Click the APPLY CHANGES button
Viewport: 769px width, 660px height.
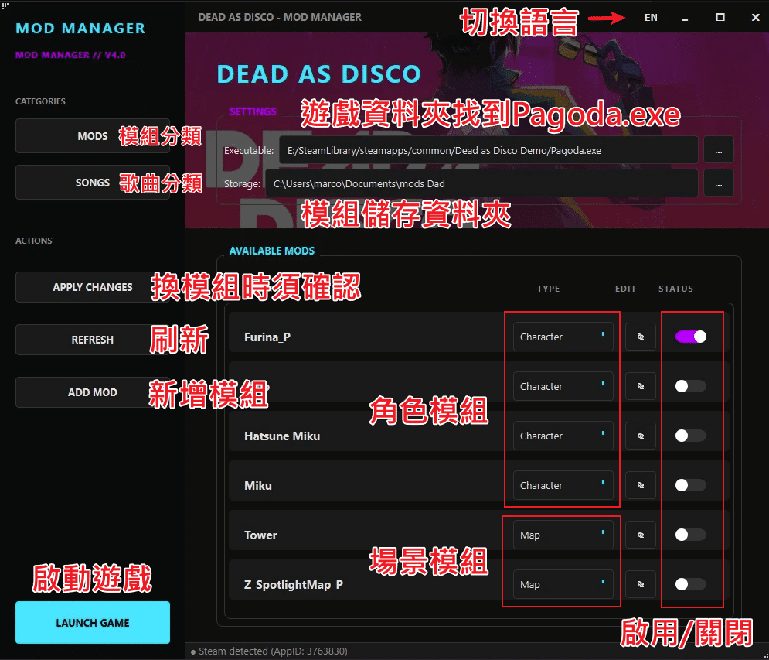[x=93, y=287]
